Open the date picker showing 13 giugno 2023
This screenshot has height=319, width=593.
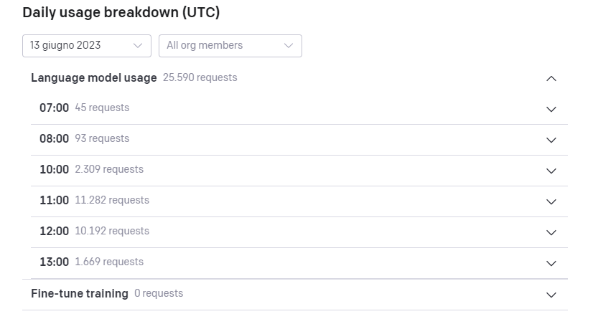point(86,45)
